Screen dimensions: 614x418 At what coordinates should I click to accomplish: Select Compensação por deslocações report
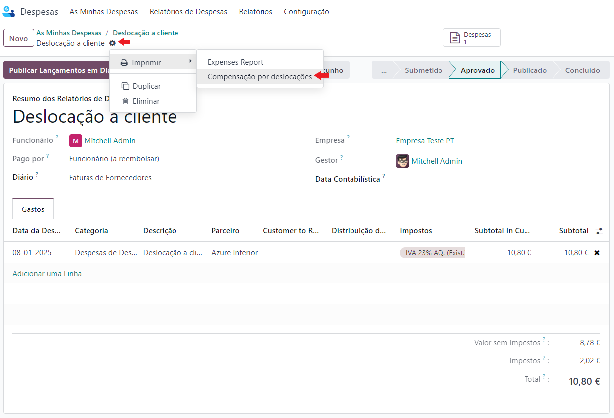(x=260, y=77)
